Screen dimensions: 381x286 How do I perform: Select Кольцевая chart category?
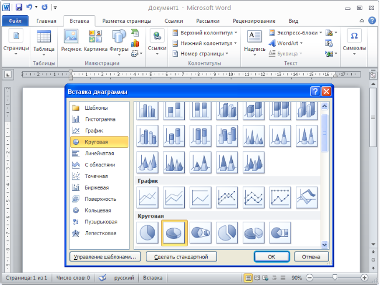point(99,211)
